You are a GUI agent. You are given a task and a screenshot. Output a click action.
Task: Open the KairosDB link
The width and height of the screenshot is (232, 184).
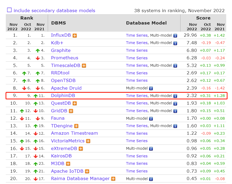tap(61, 156)
